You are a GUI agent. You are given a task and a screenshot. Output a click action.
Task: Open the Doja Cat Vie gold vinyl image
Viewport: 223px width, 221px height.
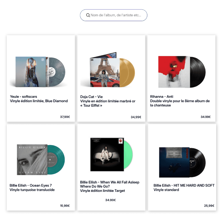(108, 69)
